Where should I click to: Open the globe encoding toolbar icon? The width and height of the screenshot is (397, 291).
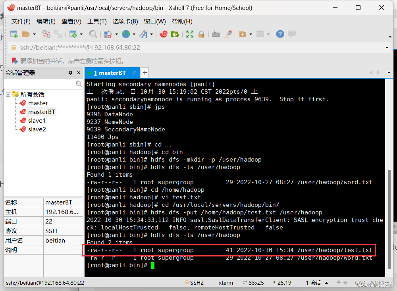point(126,34)
